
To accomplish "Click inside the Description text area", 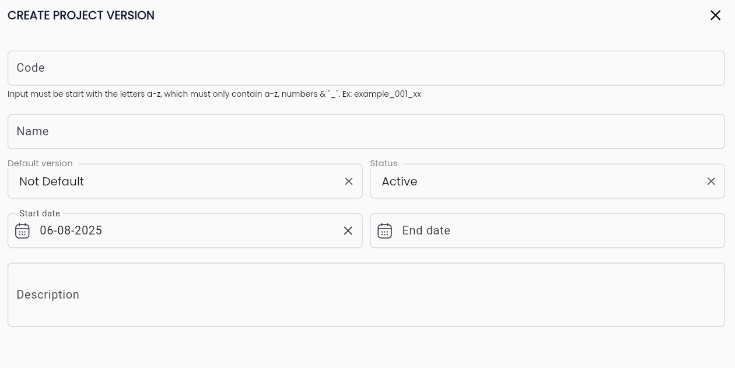I will click(x=366, y=295).
